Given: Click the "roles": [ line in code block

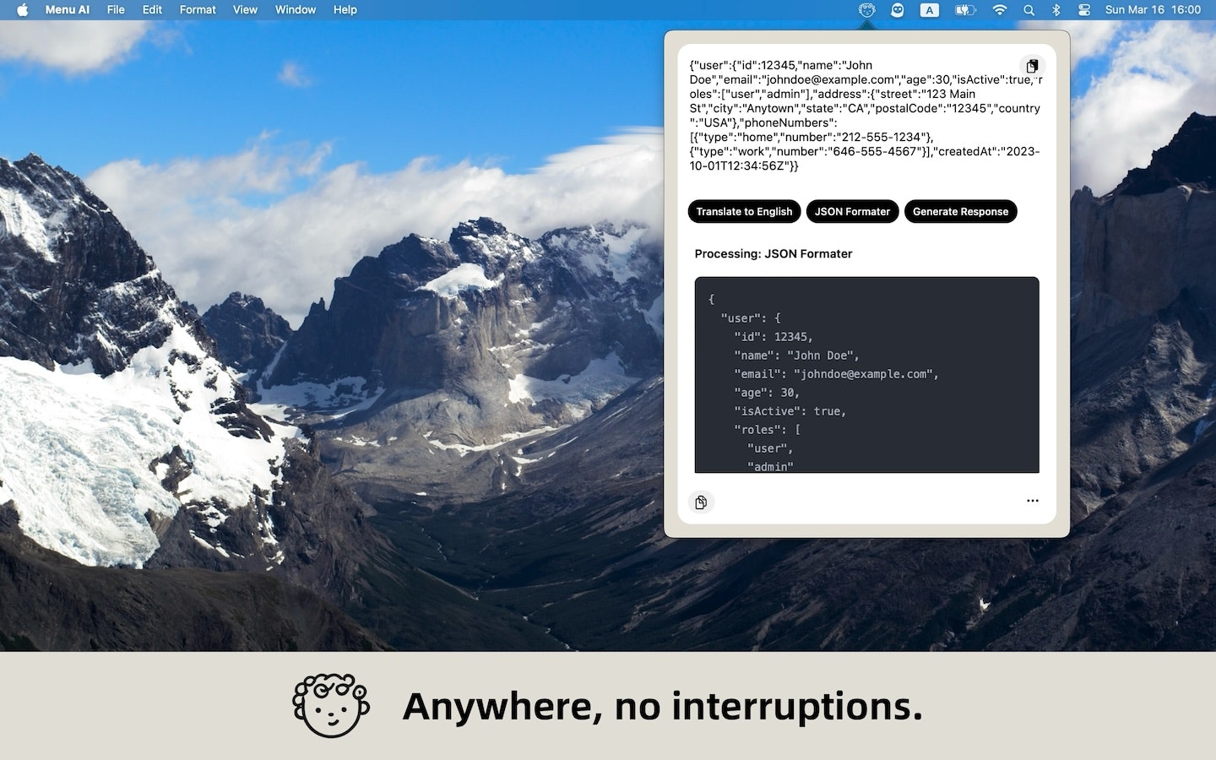Looking at the screenshot, I should tap(767, 430).
